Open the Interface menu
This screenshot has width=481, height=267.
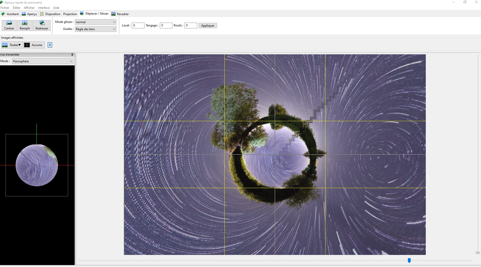pos(44,8)
